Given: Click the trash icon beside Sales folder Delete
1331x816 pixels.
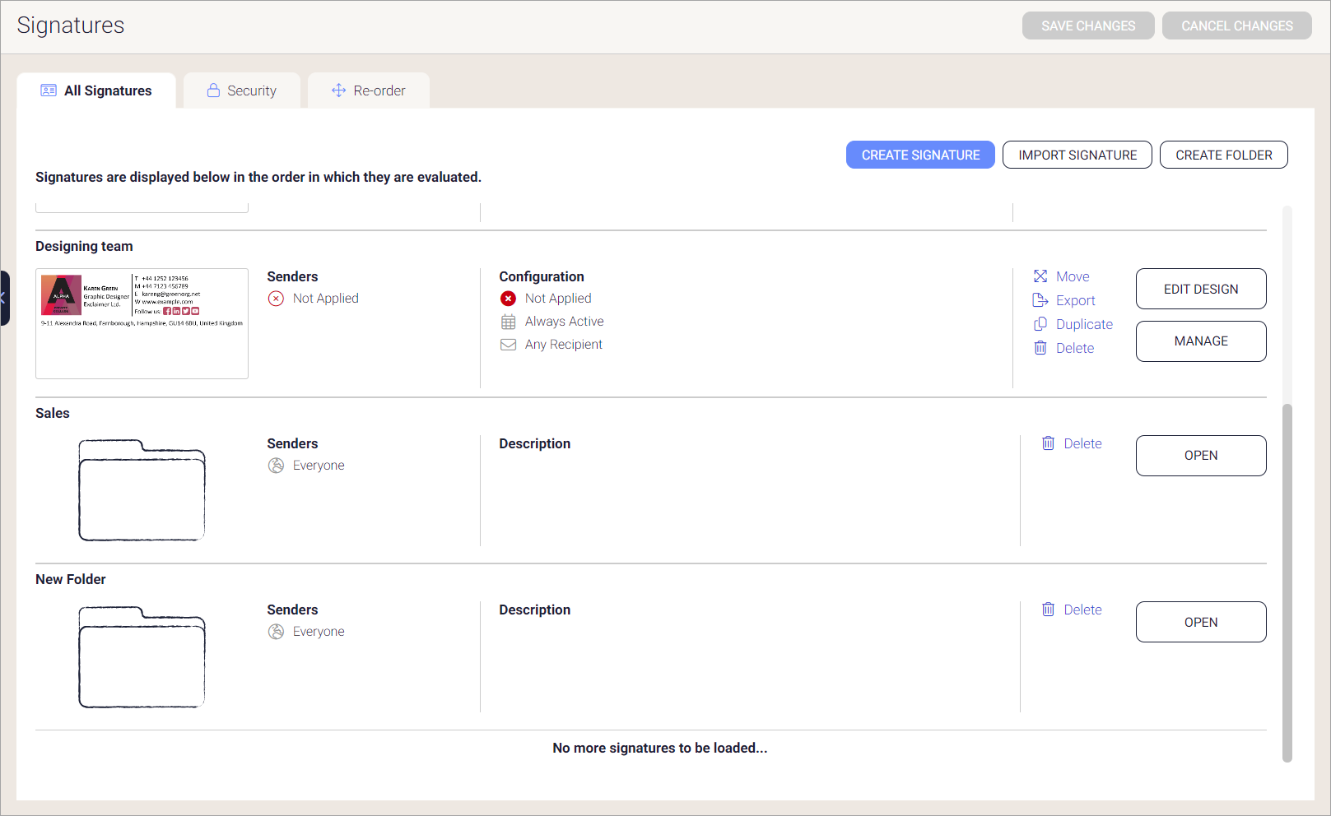Looking at the screenshot, I should [x=1048, y=443].
